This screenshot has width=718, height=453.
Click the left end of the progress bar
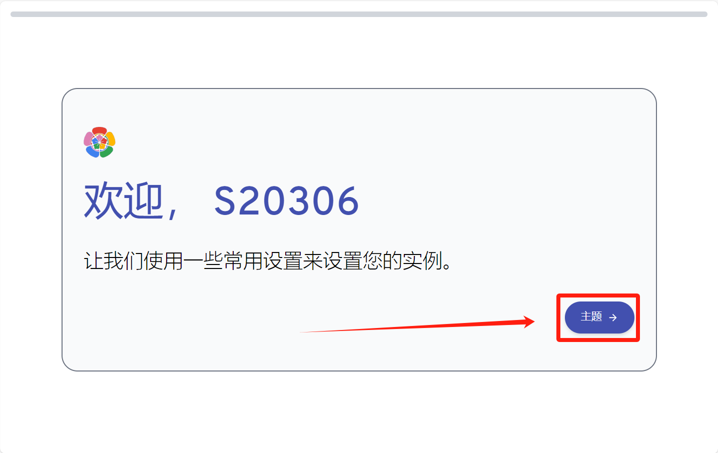point(13,14)
